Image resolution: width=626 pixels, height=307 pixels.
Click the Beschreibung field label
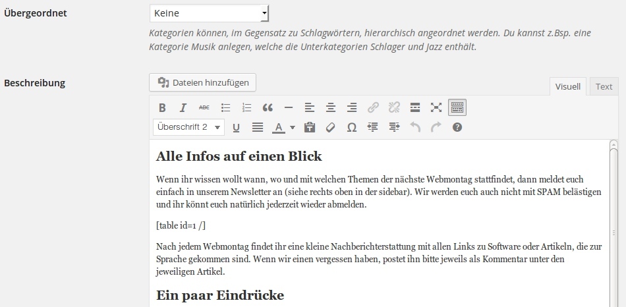coord(35,83)
